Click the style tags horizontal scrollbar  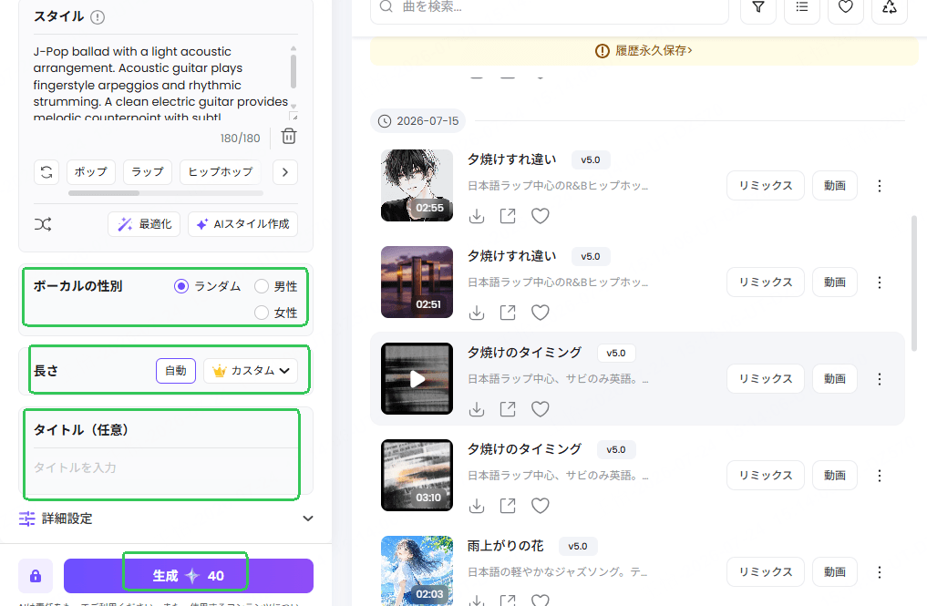coord(104,193)
